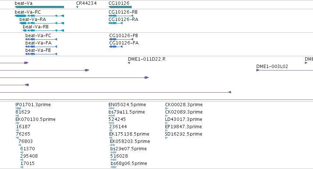313x169 pixels.
Task: Click feature 17015
Action: pos(27,163)
